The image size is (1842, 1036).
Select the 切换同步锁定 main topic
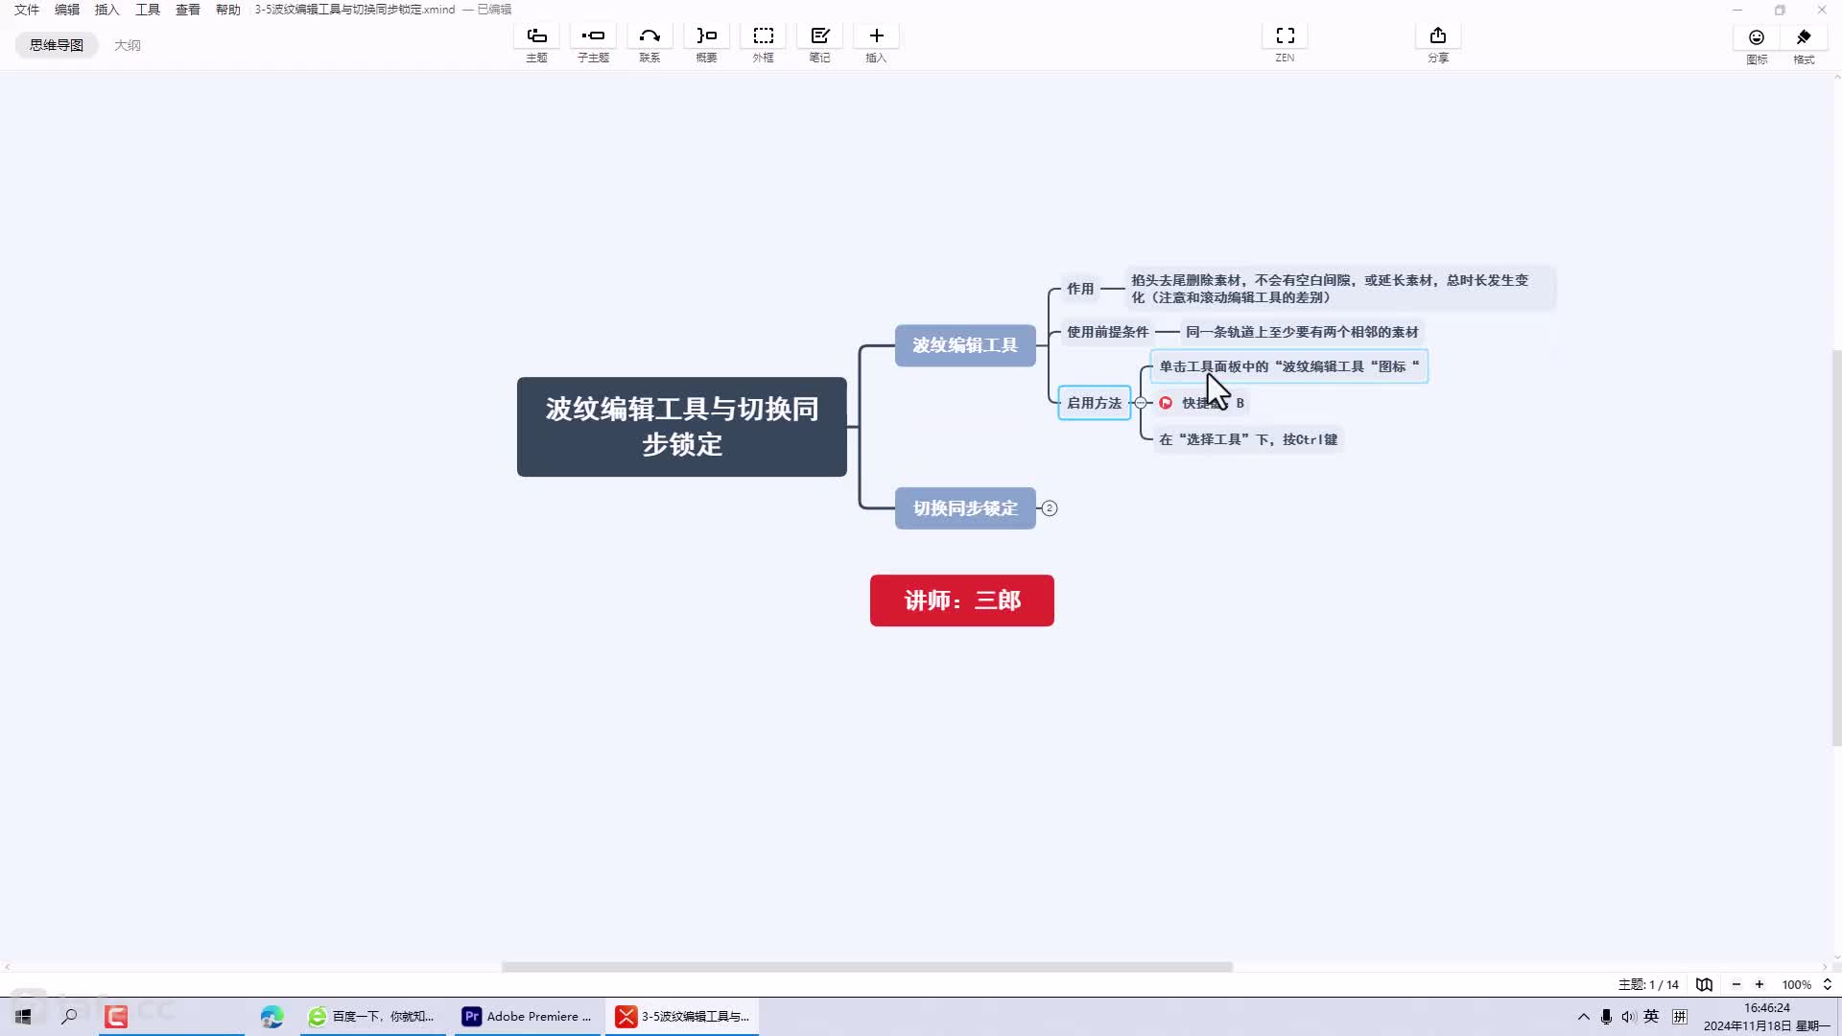click(965, 508)
